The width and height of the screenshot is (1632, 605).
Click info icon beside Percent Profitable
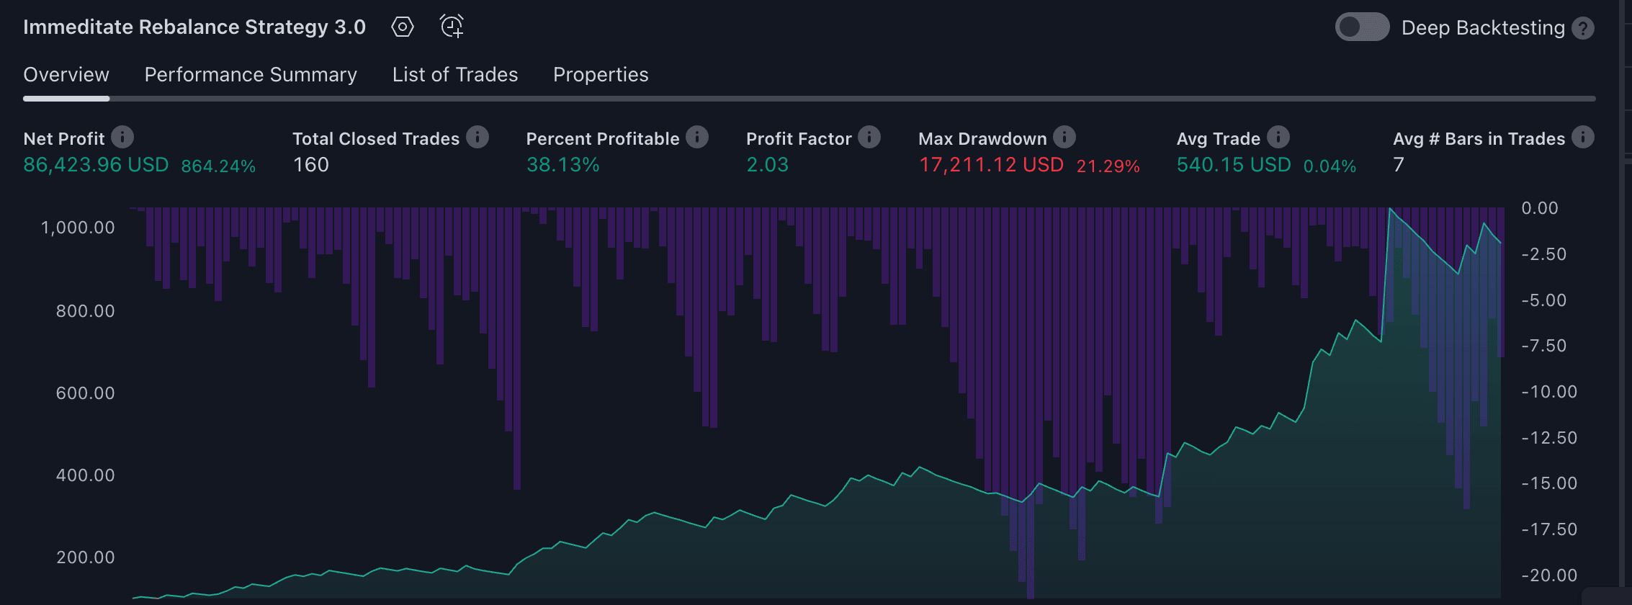point(697,137)
